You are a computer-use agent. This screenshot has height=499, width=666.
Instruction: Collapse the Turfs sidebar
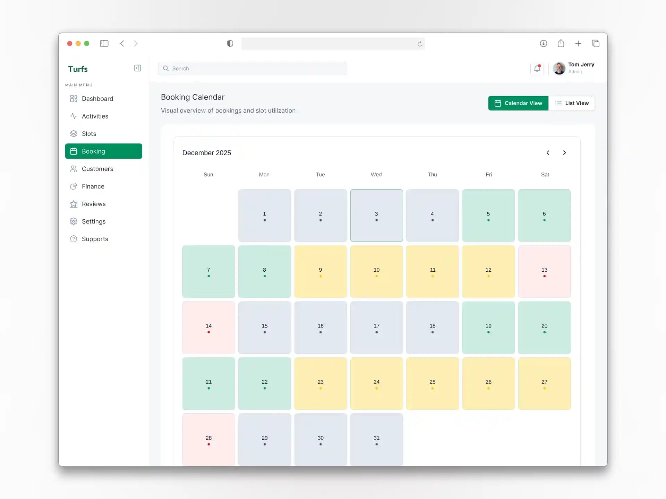coord(137,68)
